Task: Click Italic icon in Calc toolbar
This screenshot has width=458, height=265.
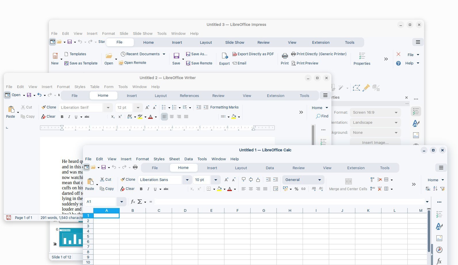Action: (148, 189)
